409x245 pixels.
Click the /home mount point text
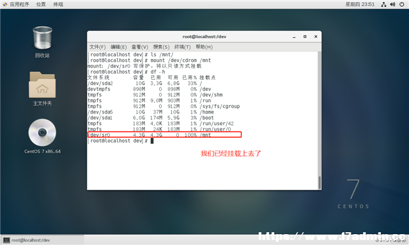click(207, 112)
